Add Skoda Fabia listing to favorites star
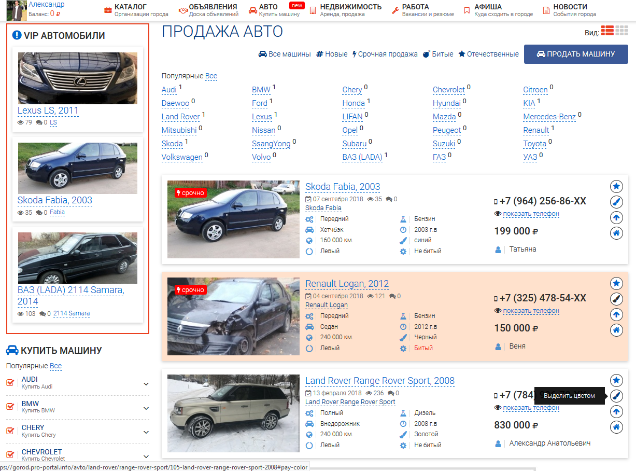This screenshot has height=471, width=636. point(616,186)
